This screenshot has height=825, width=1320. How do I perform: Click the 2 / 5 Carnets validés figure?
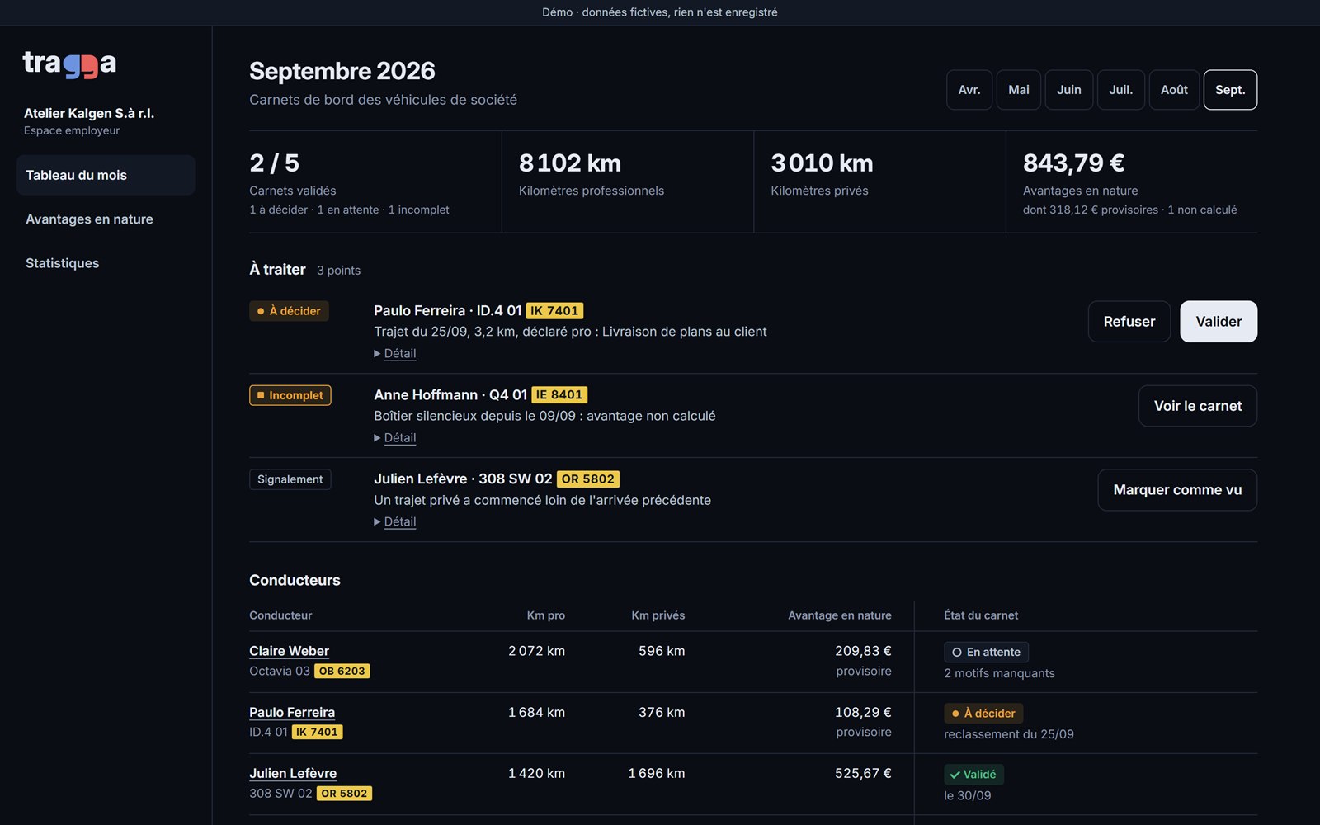point(275,163)
